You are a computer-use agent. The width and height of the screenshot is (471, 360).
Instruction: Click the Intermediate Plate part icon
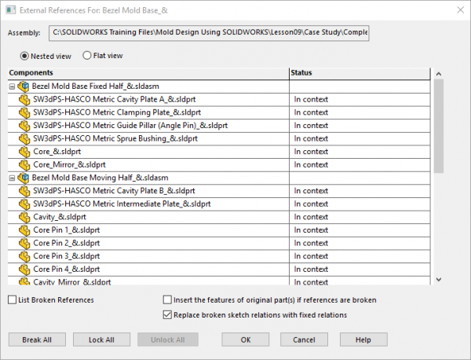[24, 204]
